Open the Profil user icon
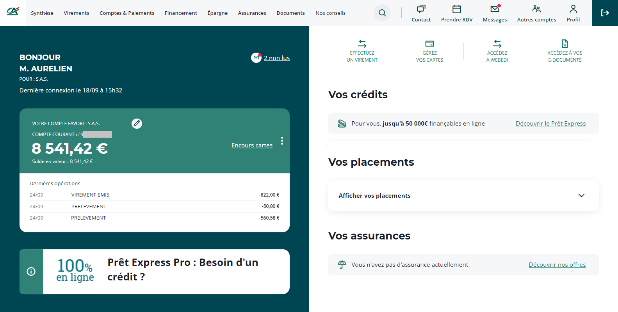The image size is (618, 312). click(x=573, y=9)
